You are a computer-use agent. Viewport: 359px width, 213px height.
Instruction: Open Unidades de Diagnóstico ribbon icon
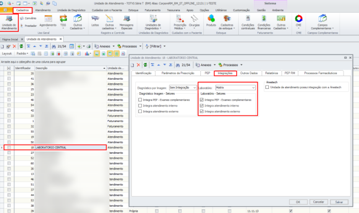(153, 22)
